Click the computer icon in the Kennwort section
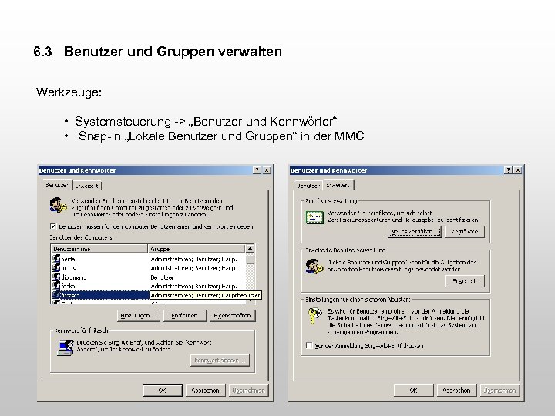The width and height of the screenshot is (555, 416). (66, 347)
